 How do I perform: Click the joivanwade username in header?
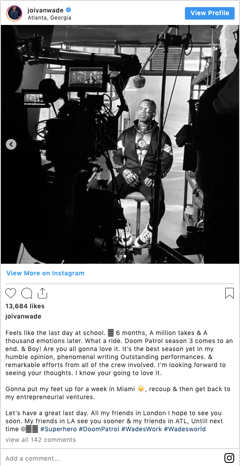[45, 10]
